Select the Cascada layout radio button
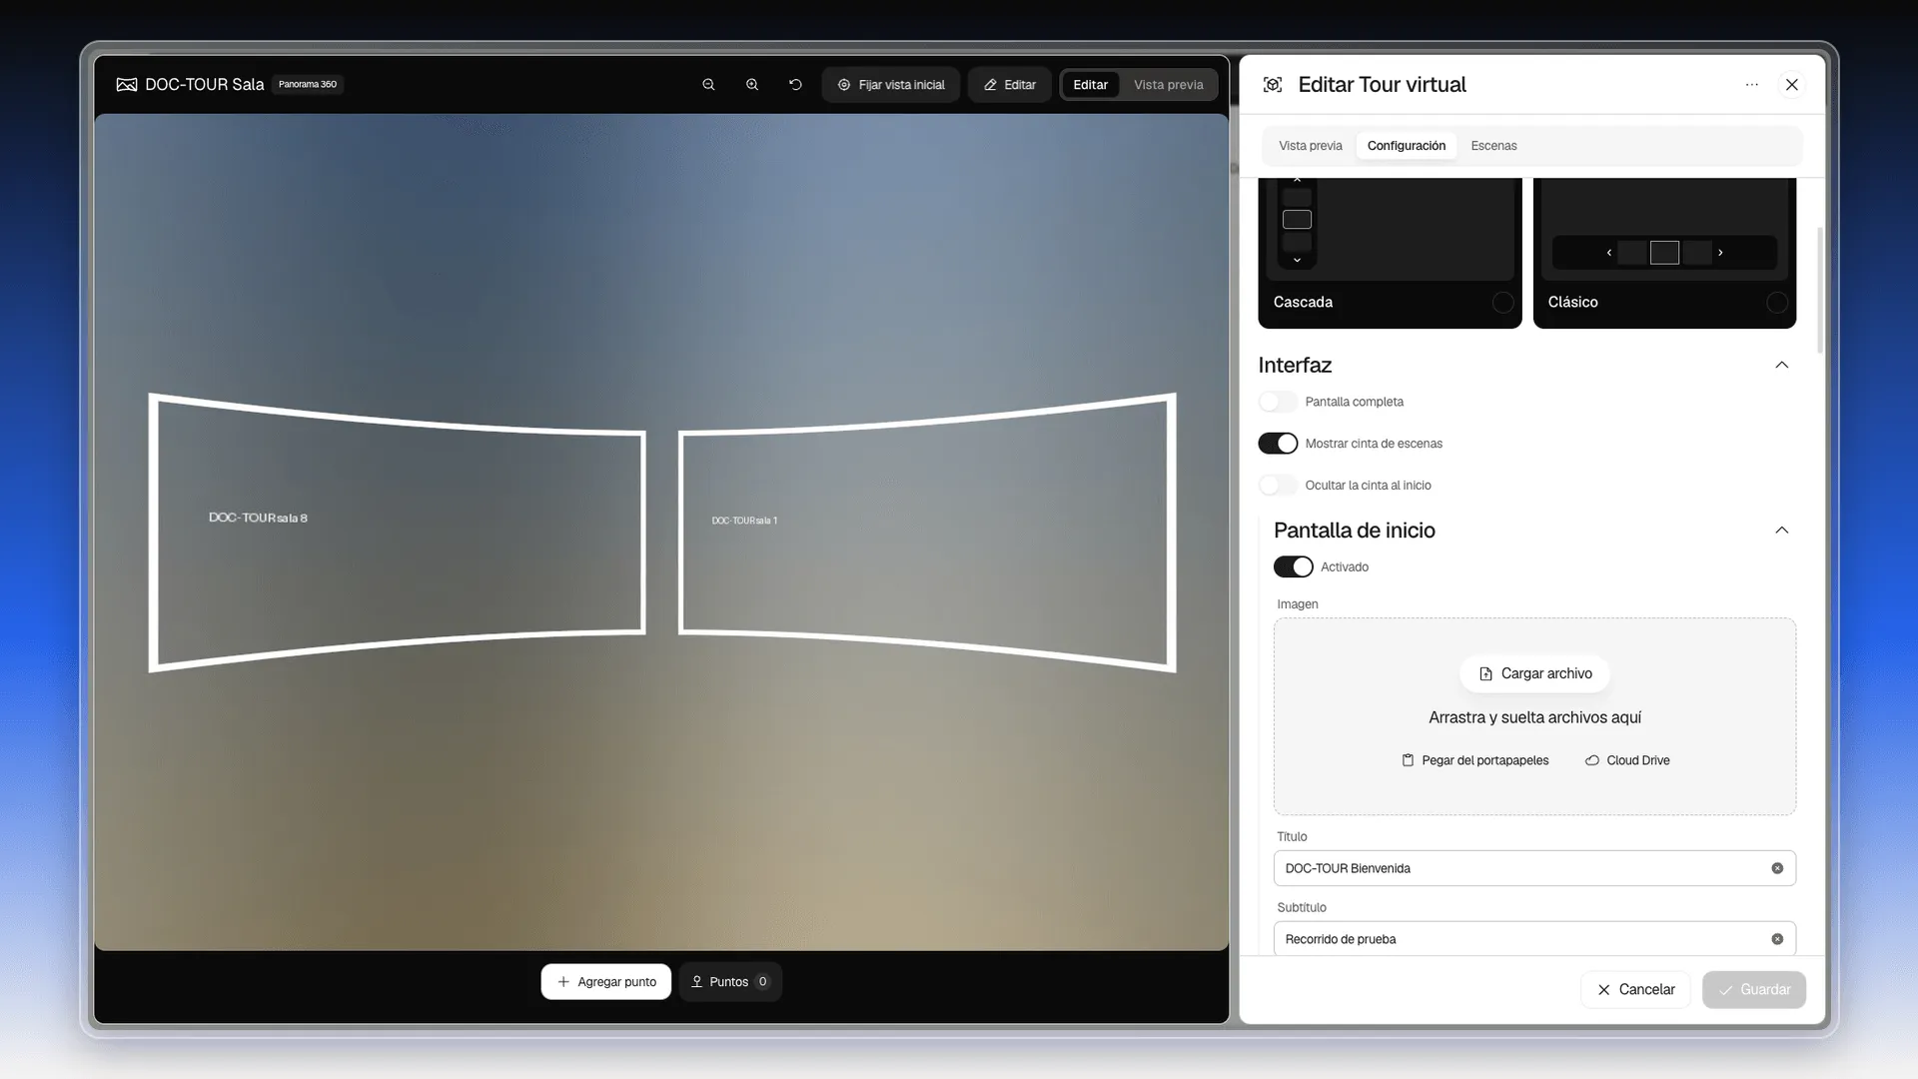 click(1502, 303)
